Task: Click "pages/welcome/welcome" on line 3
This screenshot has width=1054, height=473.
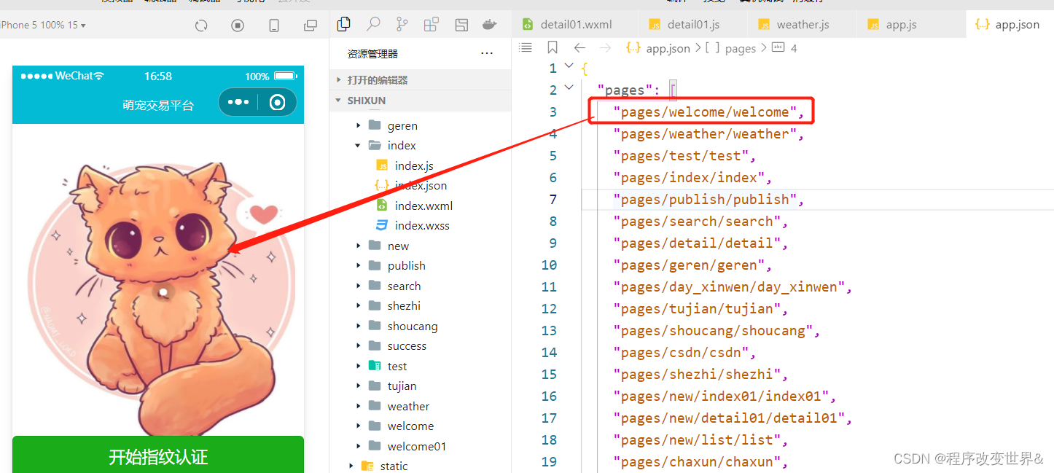Action: click(x=705, y=112)
